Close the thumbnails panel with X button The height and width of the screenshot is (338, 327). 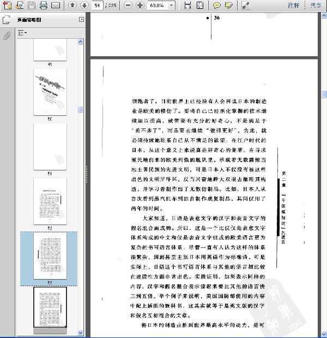coord(81,20)
